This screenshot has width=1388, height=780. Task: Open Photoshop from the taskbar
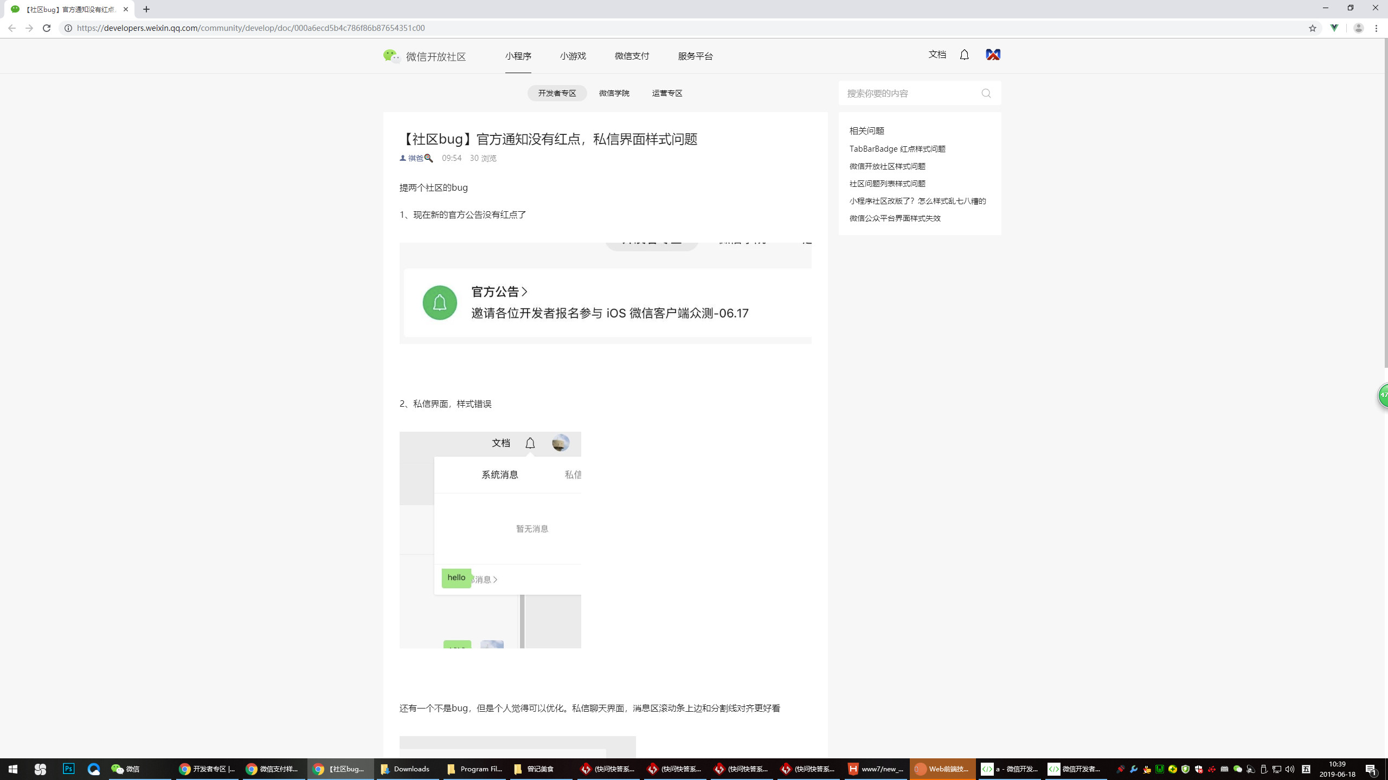pos(68,769)
